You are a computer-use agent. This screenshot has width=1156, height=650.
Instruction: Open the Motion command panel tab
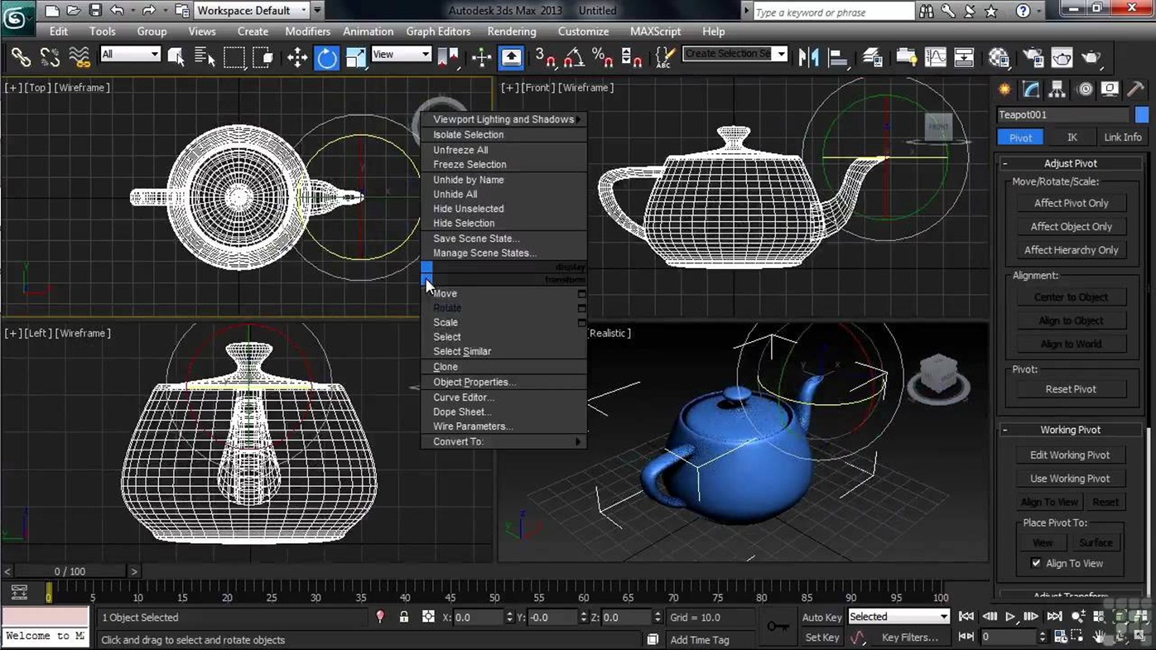point(1085,89)
